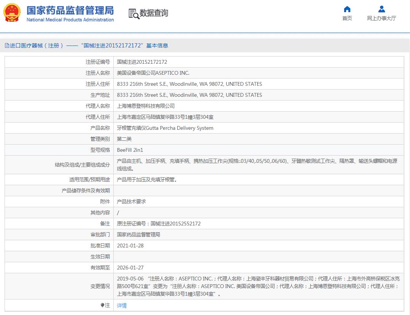Go to 首页 home icon
Image resolution: width=410 pixels, height=315 pixels.
[347, 9]
